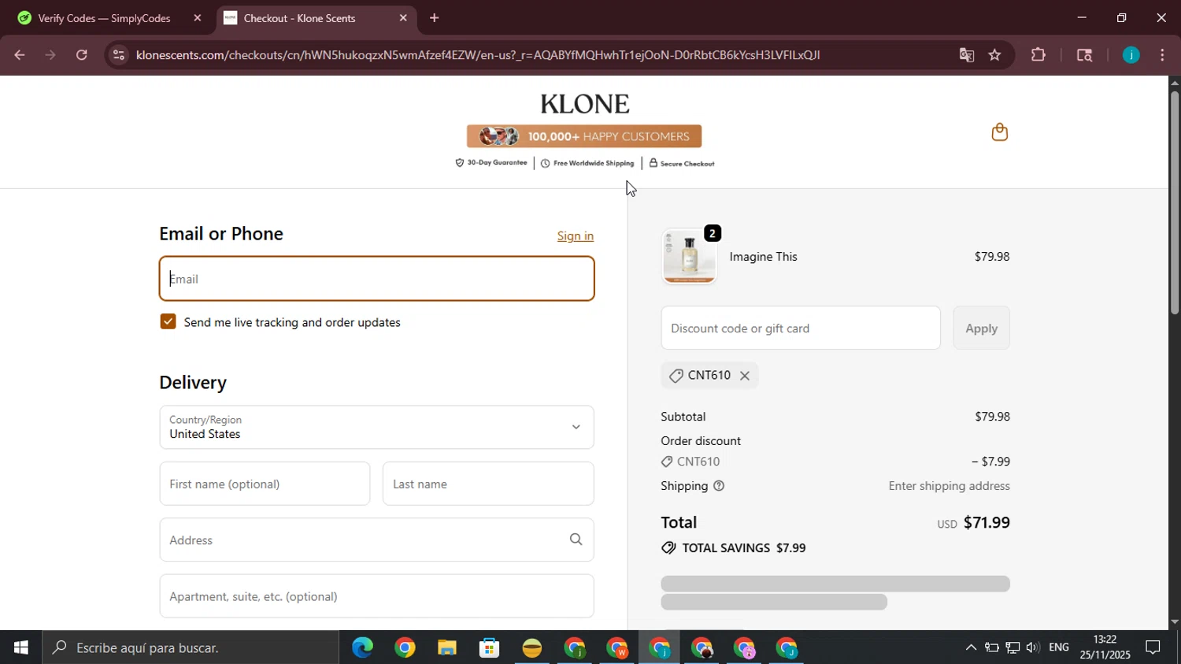Click the Windows taskbar search box
Screen dimensions: 1181x664
pyautogui.click(x=191, y=647)
